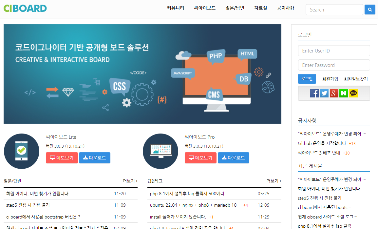Open notice Github 운영을 시작합니다

tap(322, 143)
